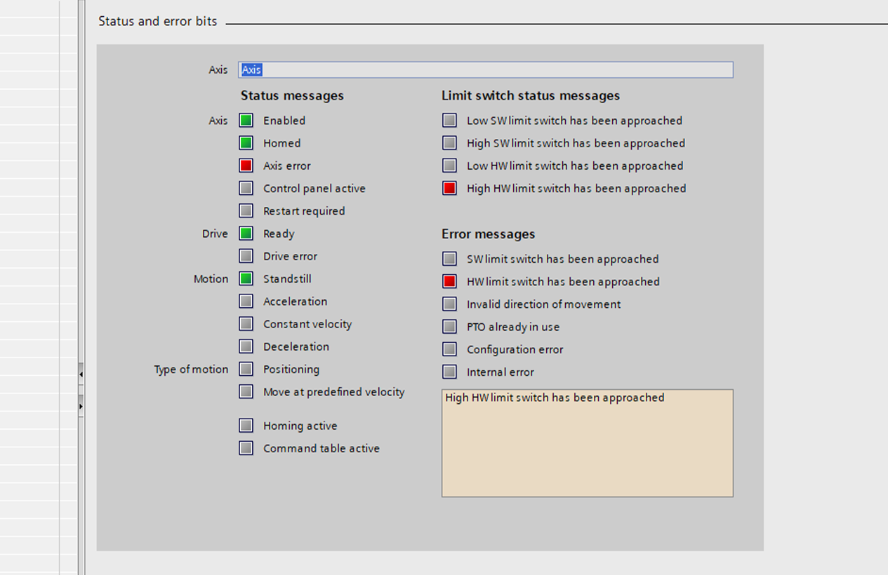Click the PTO already in use indicator

tap(449, 327)
